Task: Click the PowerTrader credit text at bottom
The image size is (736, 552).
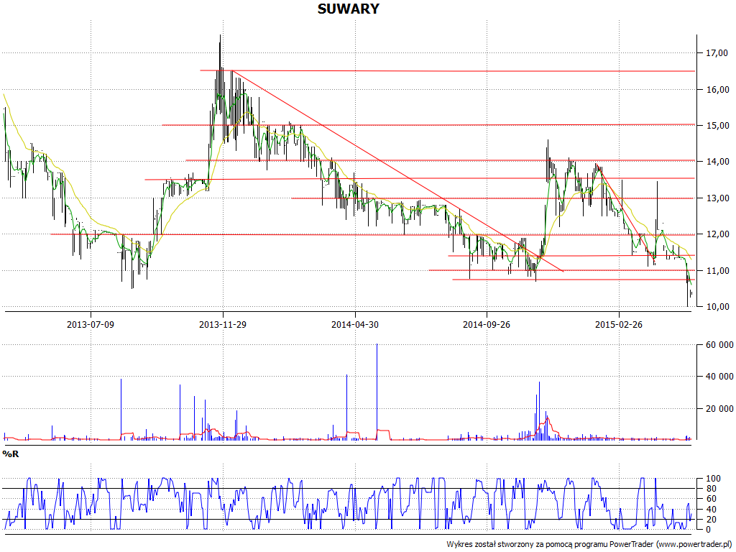Action: (x=589, y=544)
